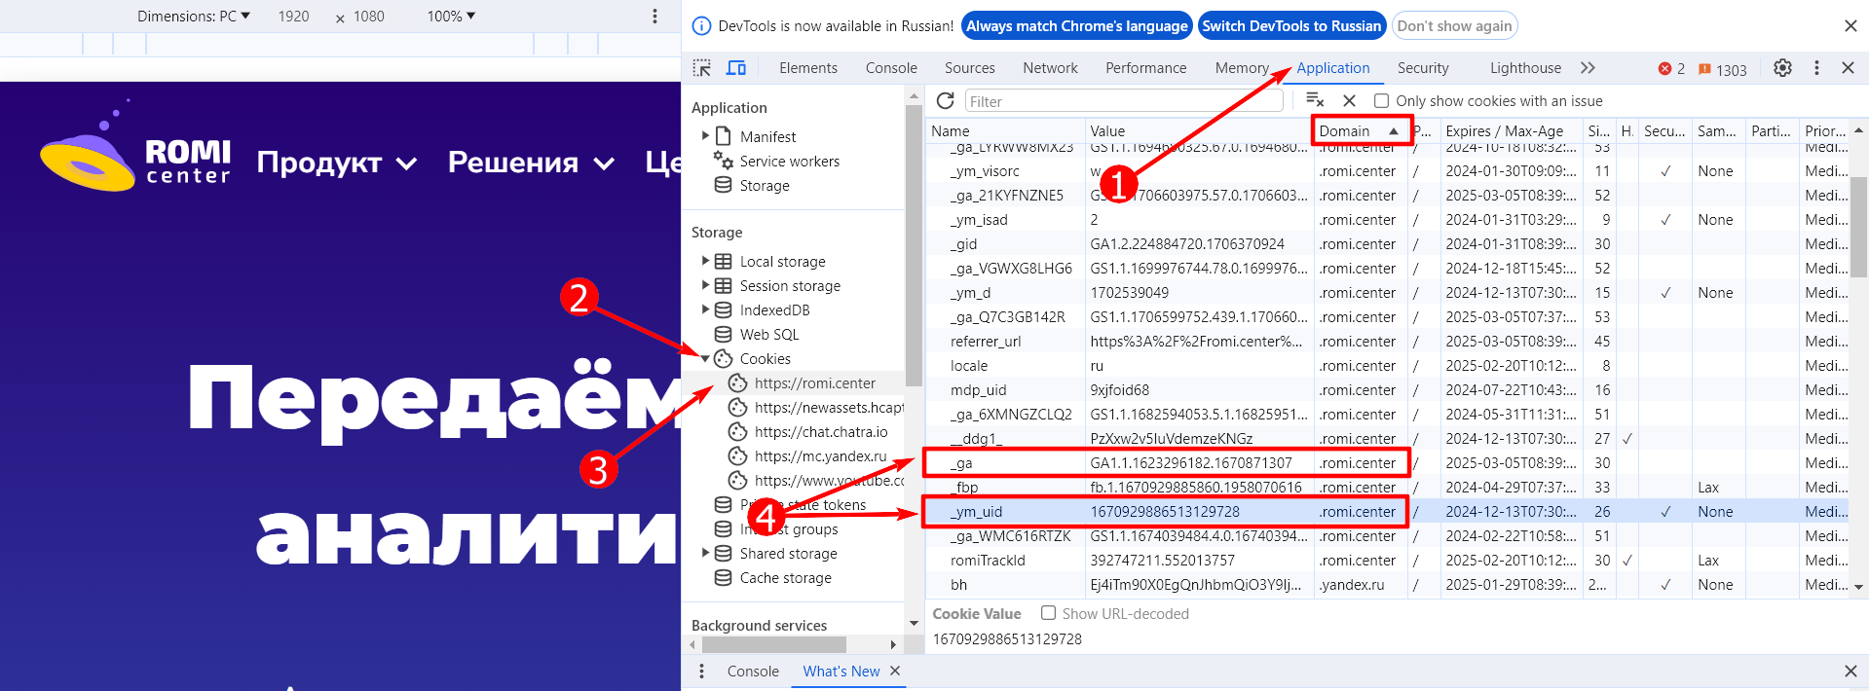The width and height of the screenshot is (1869, 691).
Task: Select the Console drawer tab
Action: pos(753,672)
